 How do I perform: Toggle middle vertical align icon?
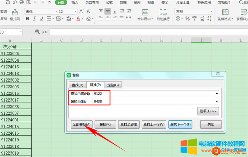click(107, 11)
